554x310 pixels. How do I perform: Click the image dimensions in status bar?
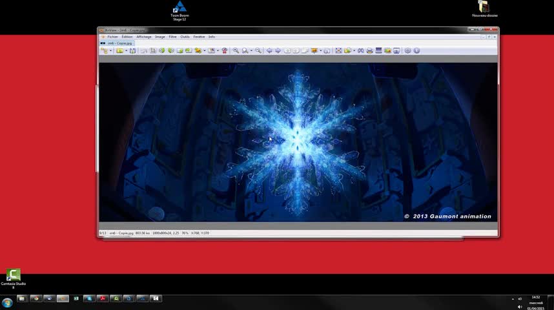(166, 233)
